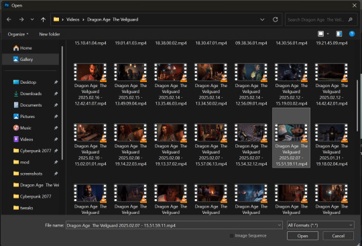
Task: Open Documents quick access folder
Action: point(31,105)
